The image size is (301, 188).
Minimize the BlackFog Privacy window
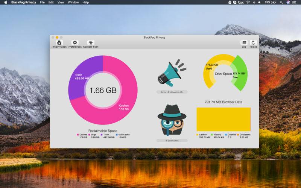[x=57, y=37]
